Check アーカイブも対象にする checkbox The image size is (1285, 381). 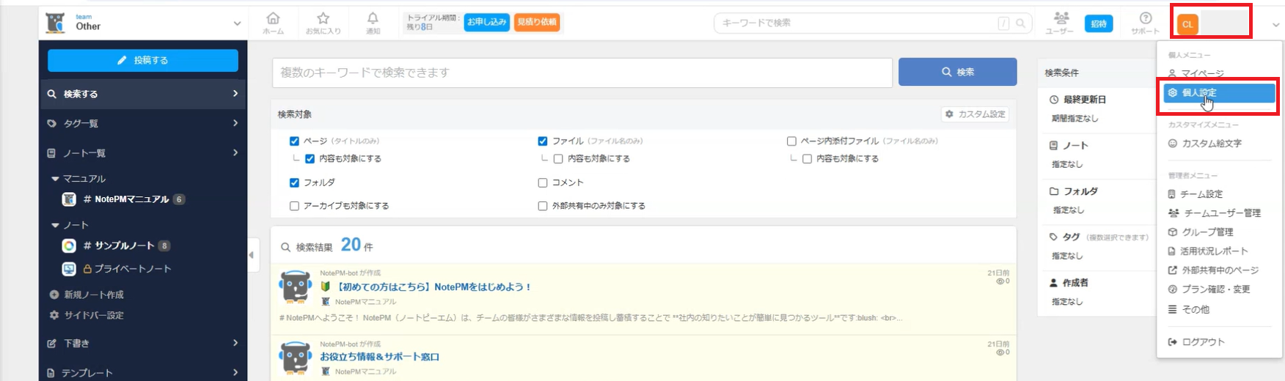click(294, 206)
